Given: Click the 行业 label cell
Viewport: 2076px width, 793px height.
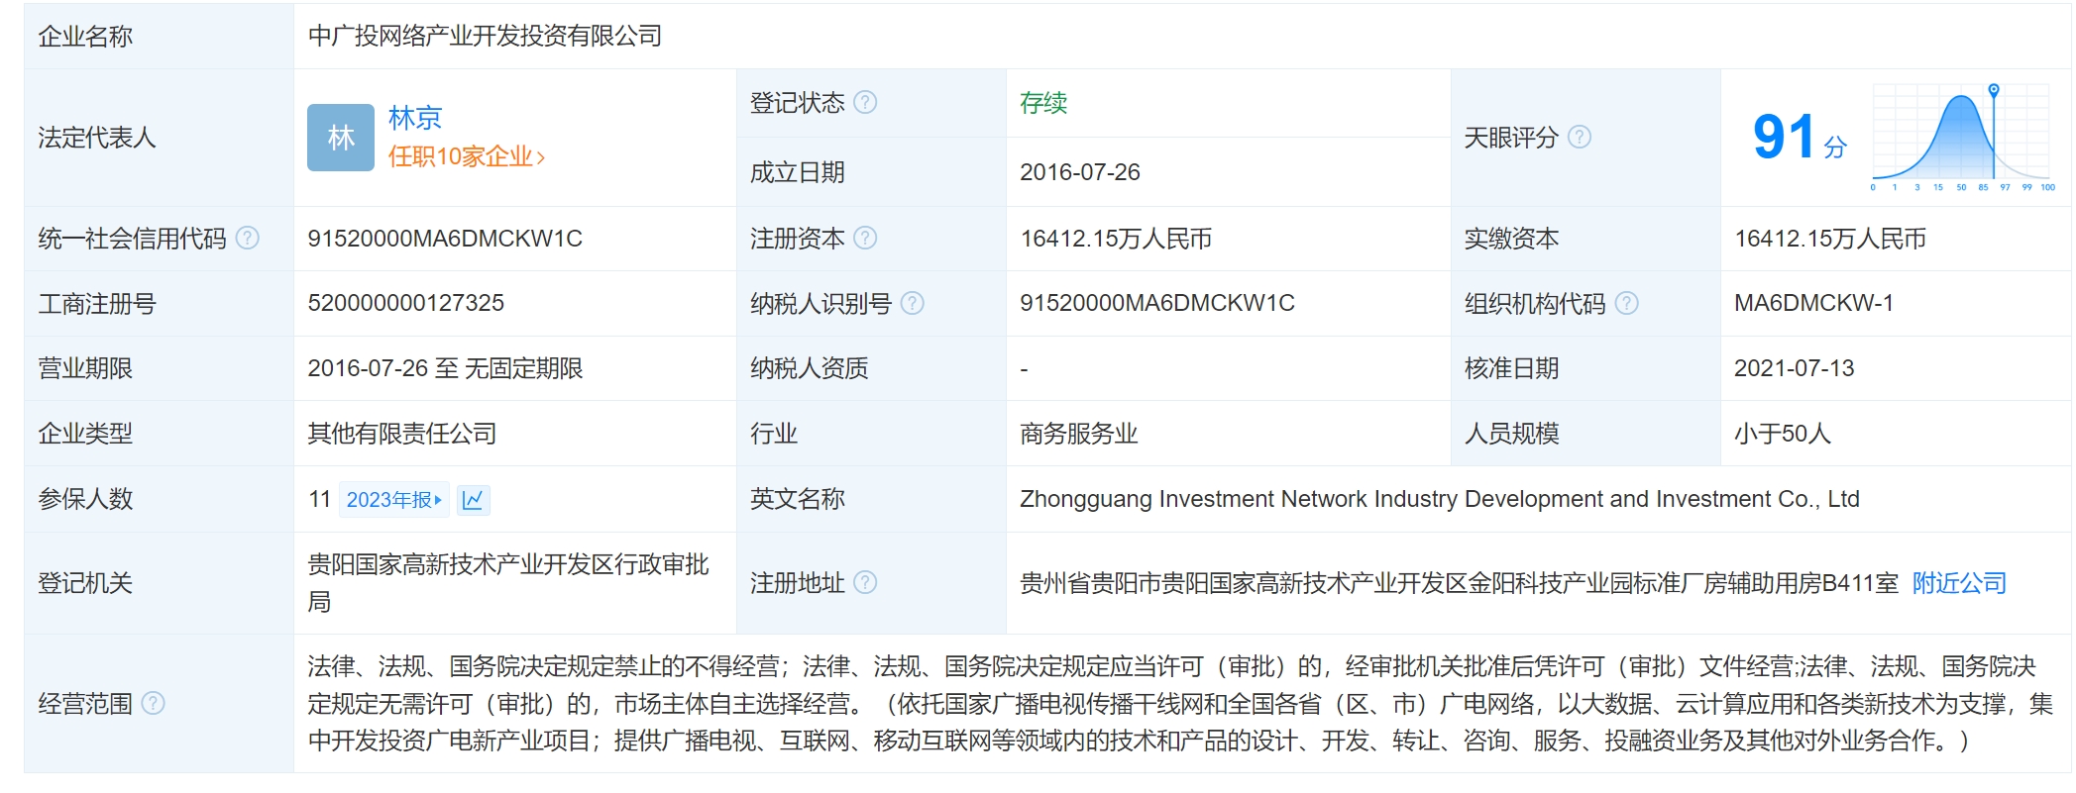Looking at the screenshot, I should [x=871, y=434].
